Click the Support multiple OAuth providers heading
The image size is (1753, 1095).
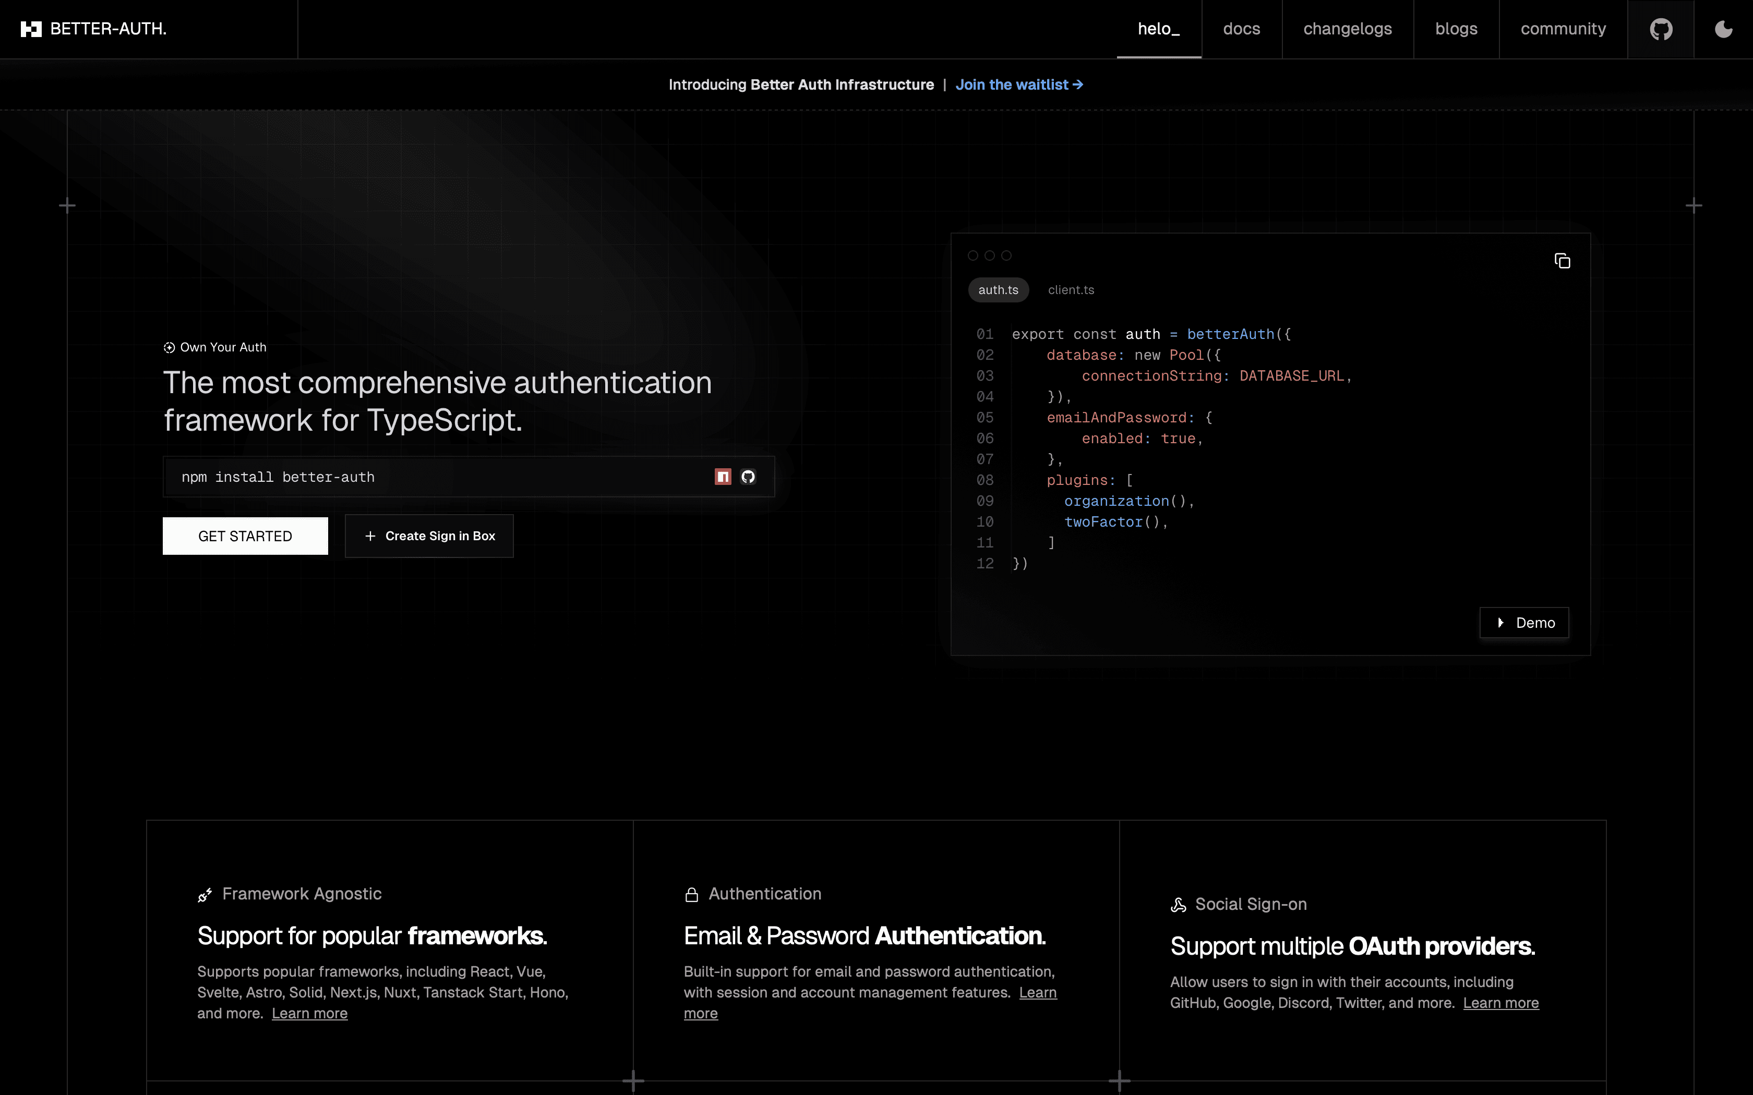(1352, 946)
